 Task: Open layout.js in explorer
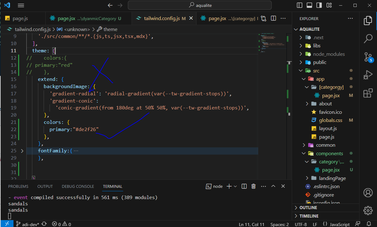click(328, 129)
